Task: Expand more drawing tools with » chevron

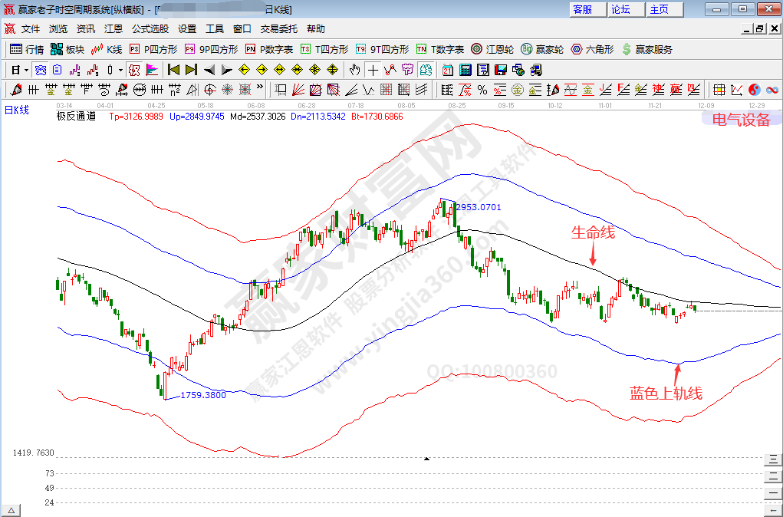Action: (260, 88)
